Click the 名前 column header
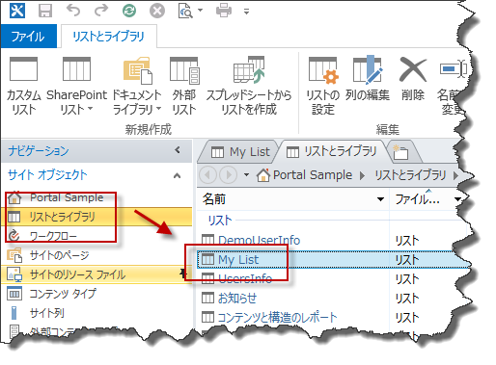496x365 pixels. [x=292, y=199]
